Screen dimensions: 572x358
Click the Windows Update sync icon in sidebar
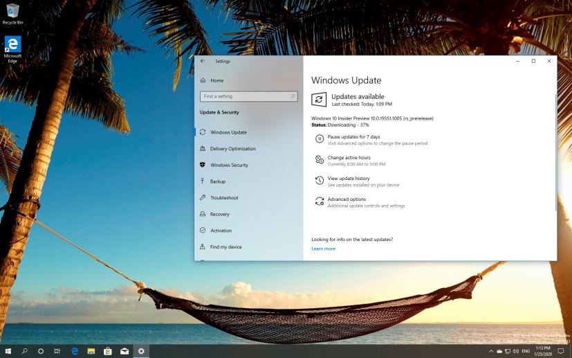pos(203,132)
